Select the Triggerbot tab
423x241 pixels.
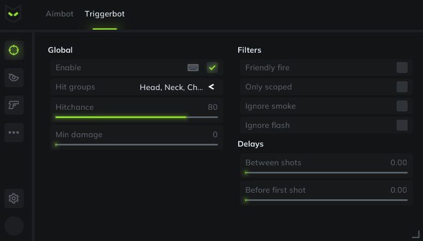click(x=105, y=14)
